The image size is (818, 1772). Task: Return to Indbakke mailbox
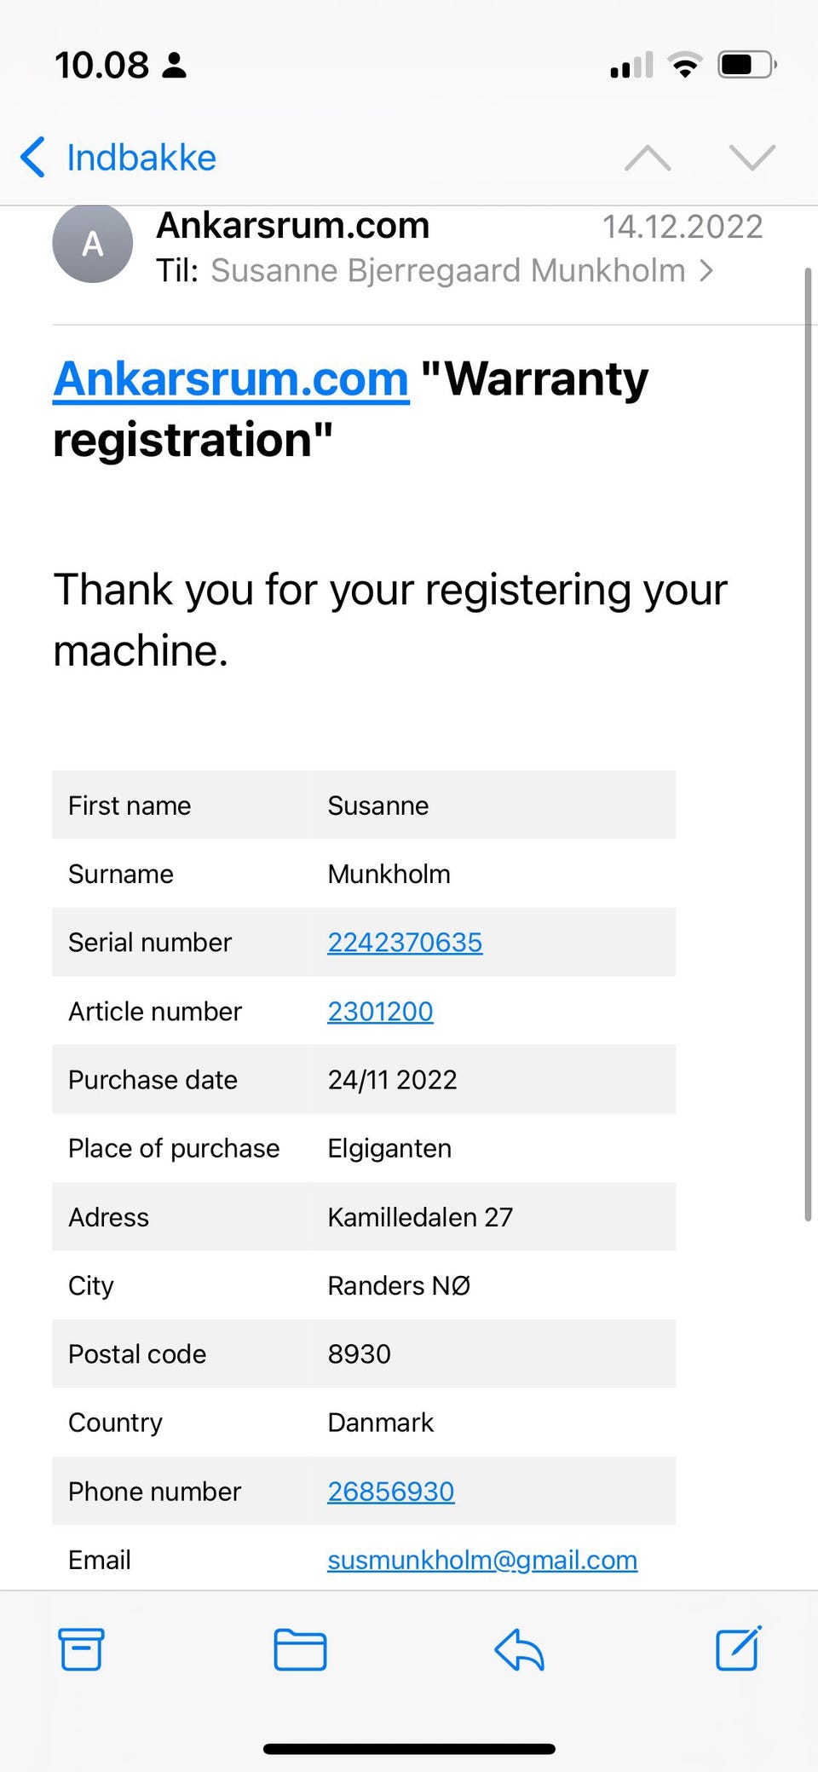pos(141,158)
